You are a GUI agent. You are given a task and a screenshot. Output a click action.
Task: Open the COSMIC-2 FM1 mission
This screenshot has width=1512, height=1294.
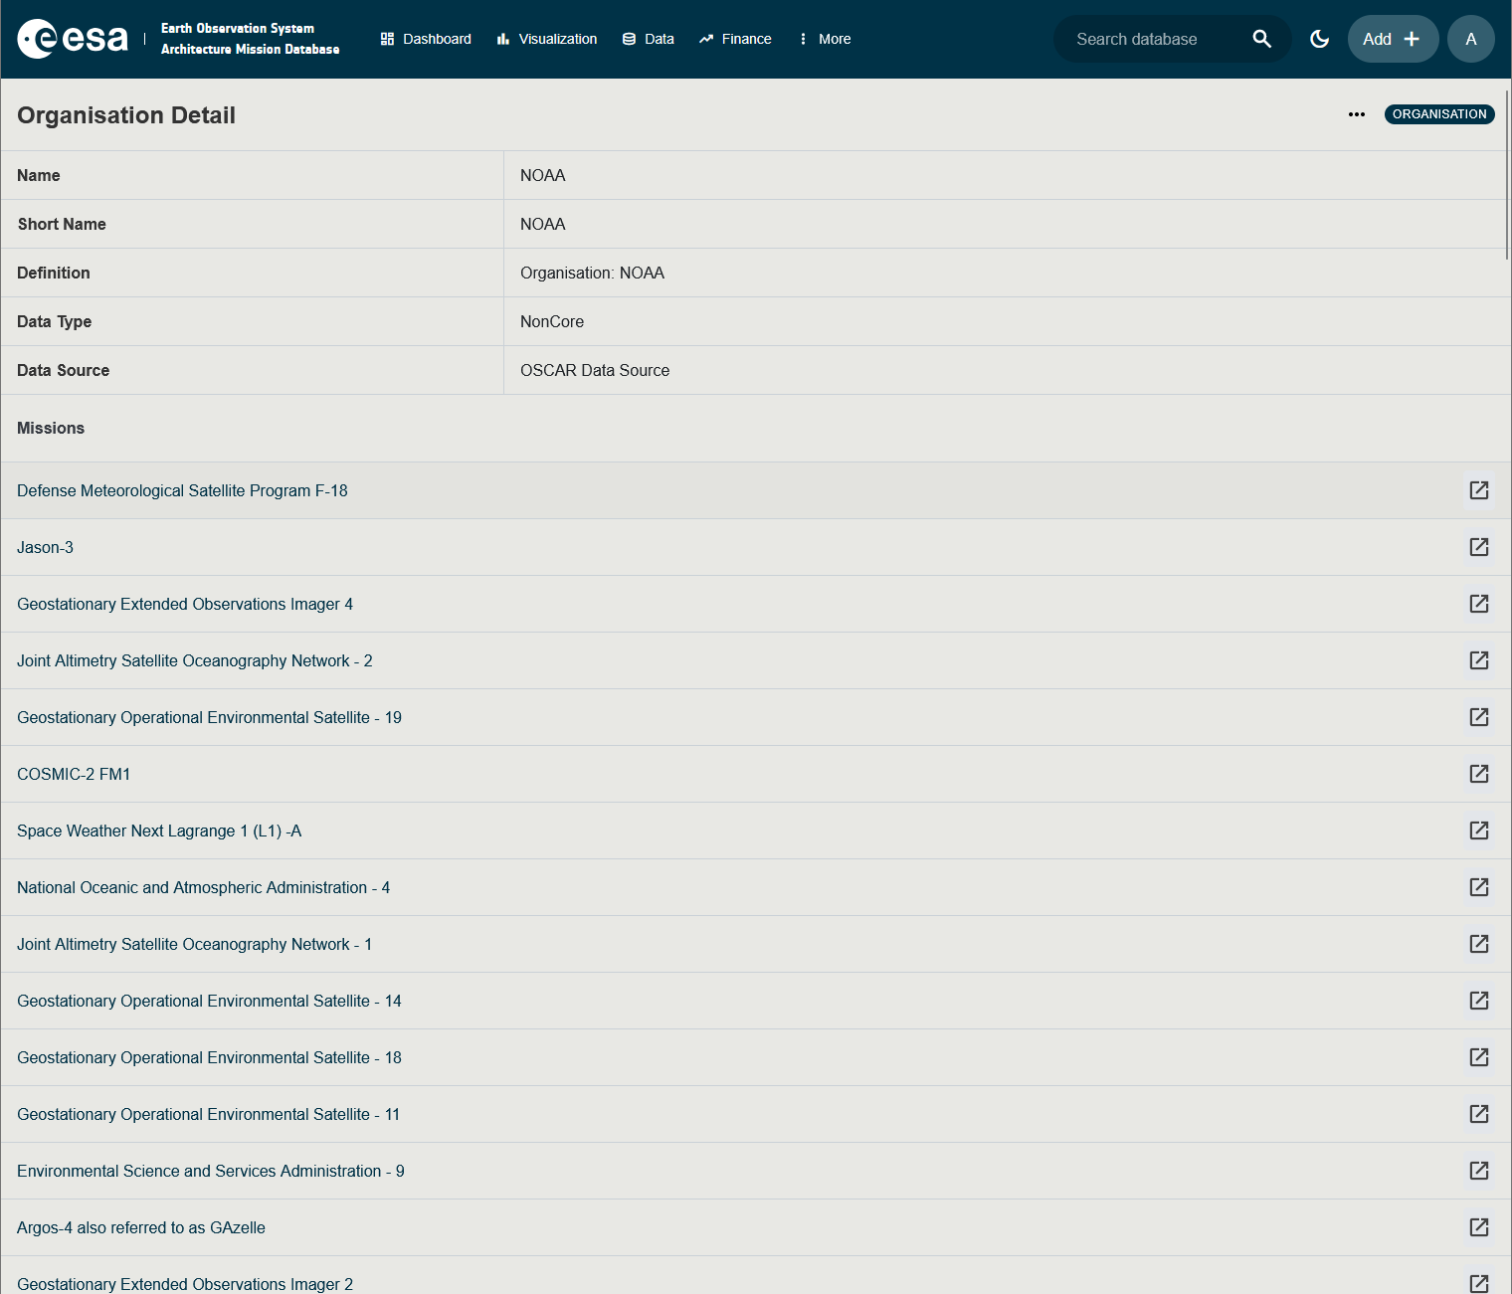tap(74, 774)
